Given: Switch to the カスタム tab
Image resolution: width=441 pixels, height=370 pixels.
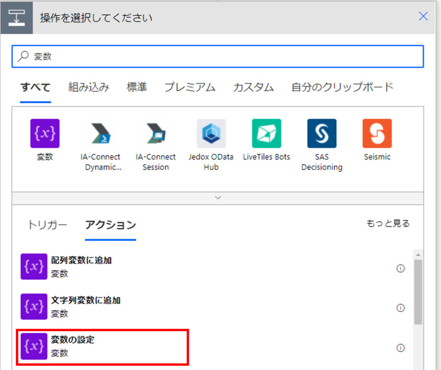Looking at the screenshot, I should coord(253,87).
